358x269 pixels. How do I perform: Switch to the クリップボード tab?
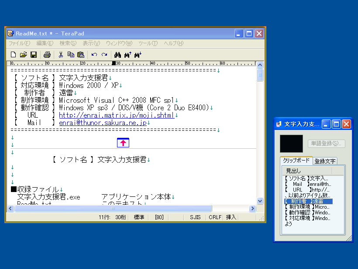[296, 161]
